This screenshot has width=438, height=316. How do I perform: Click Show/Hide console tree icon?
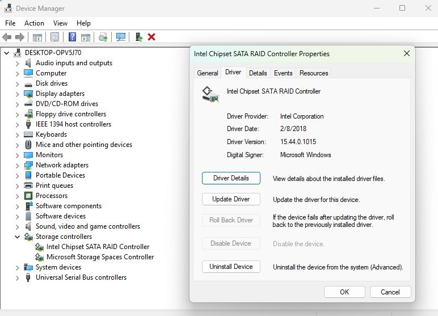click(37, 37)
